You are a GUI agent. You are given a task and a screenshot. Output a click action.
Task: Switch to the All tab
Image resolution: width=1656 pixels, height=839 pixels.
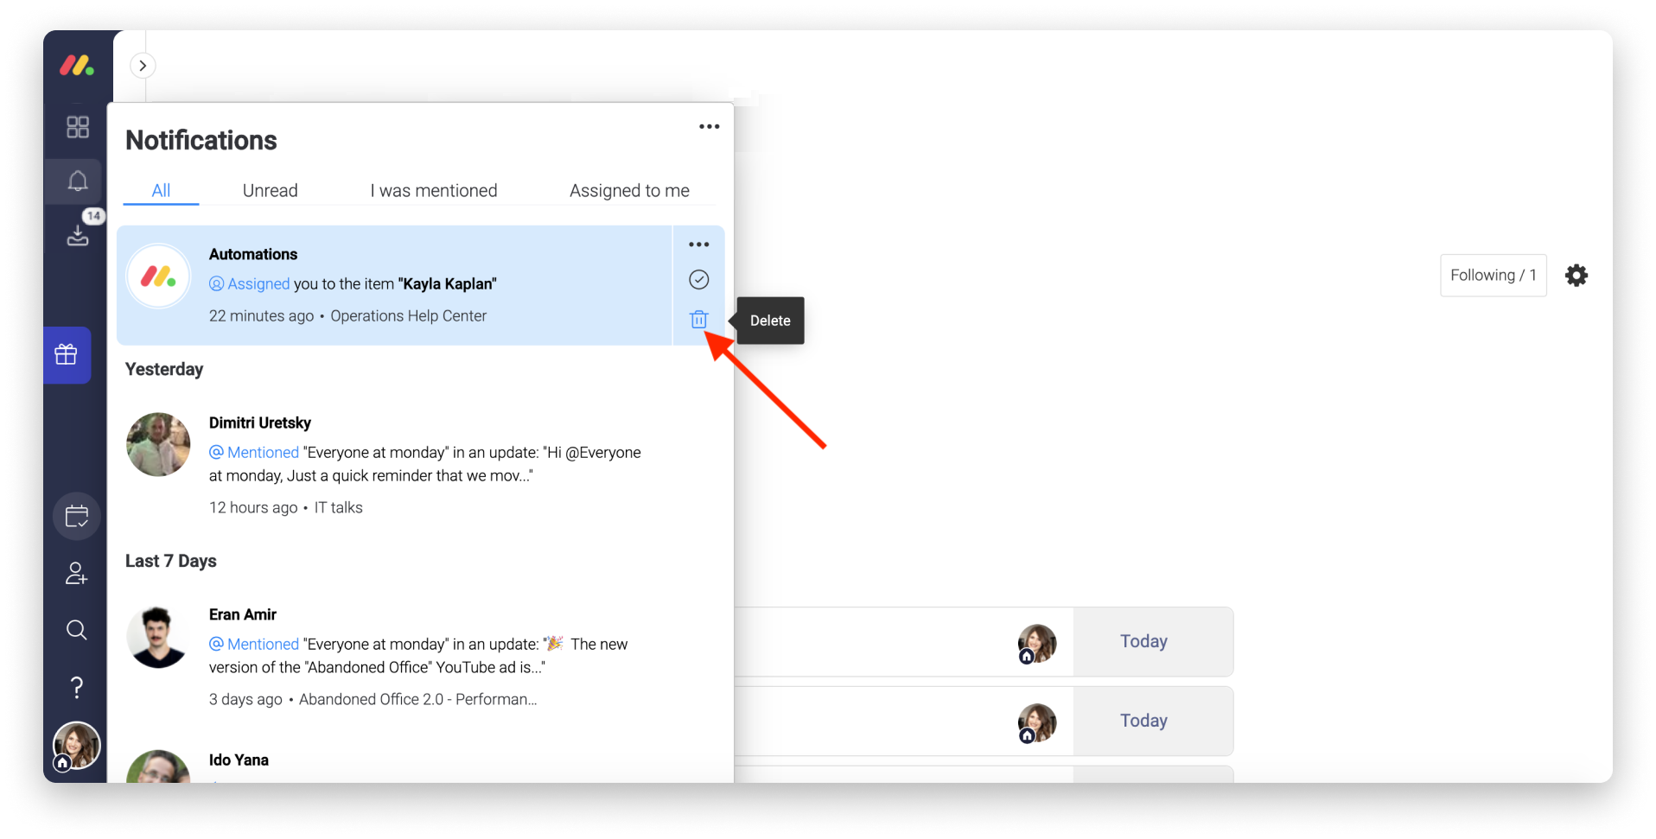[161, 190]
